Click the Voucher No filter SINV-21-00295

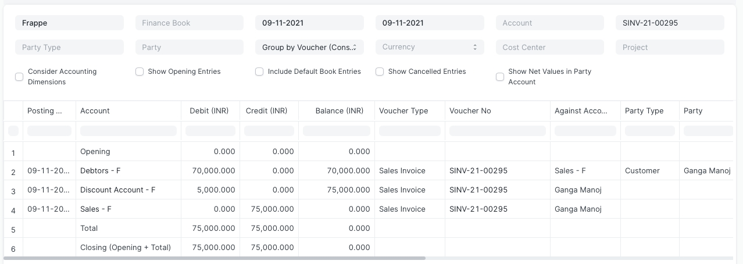[x=670, y=23]
